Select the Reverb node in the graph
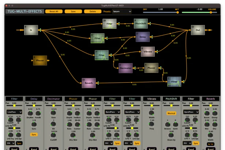 tap(88, 83)
